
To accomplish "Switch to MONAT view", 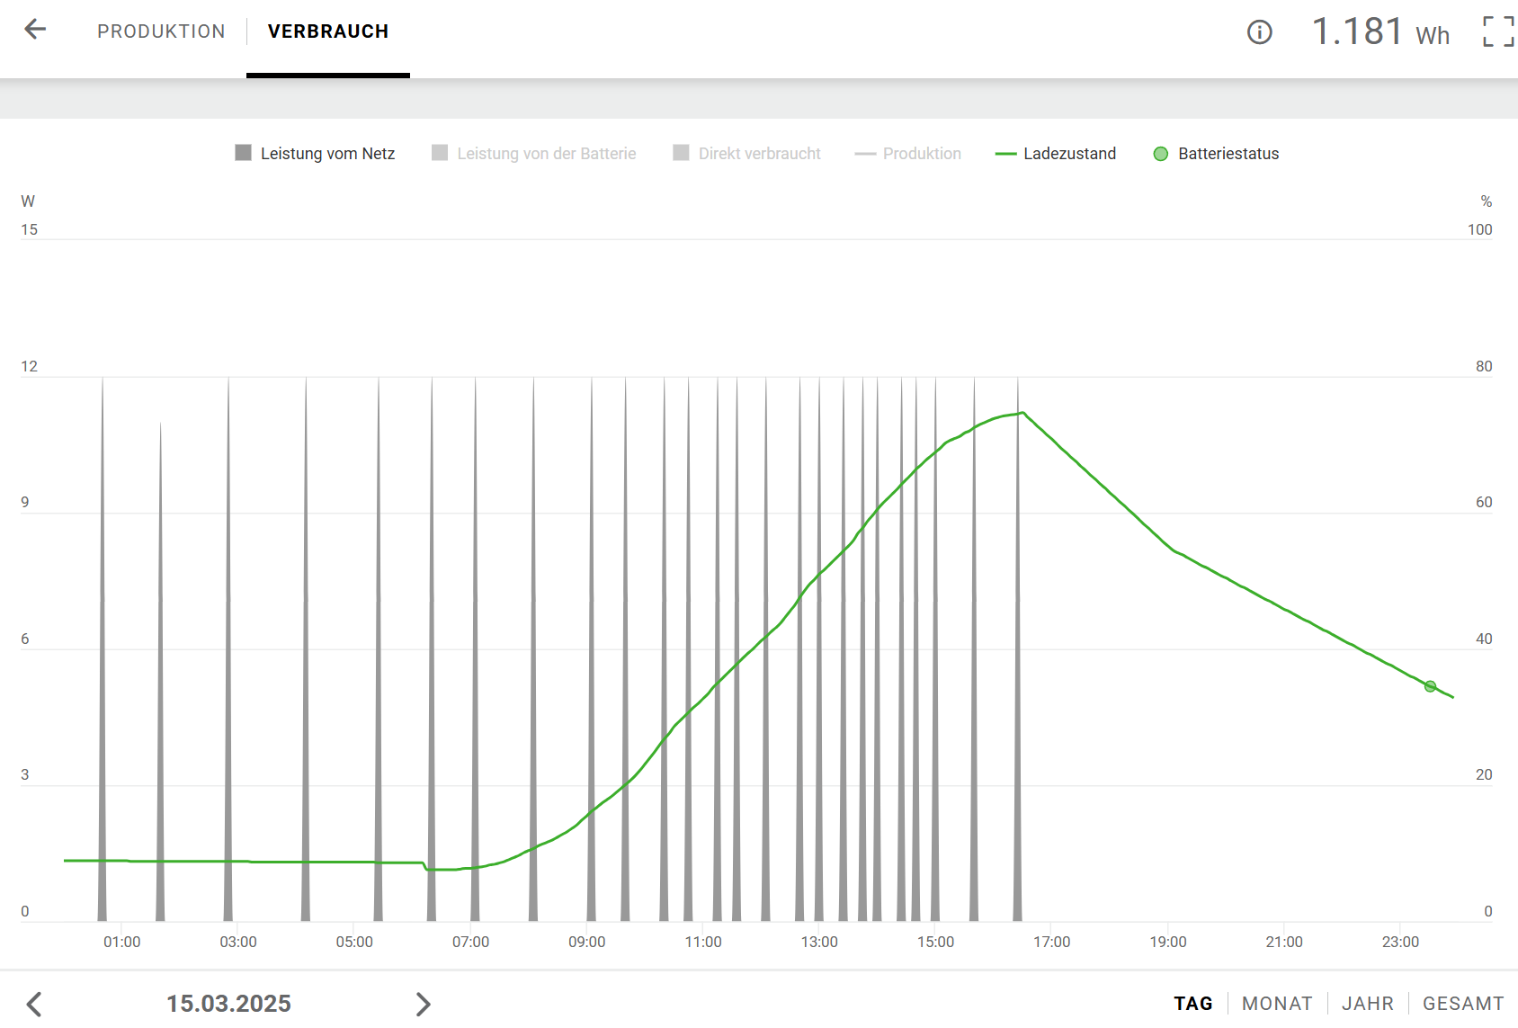I will click(1277, 1004).
